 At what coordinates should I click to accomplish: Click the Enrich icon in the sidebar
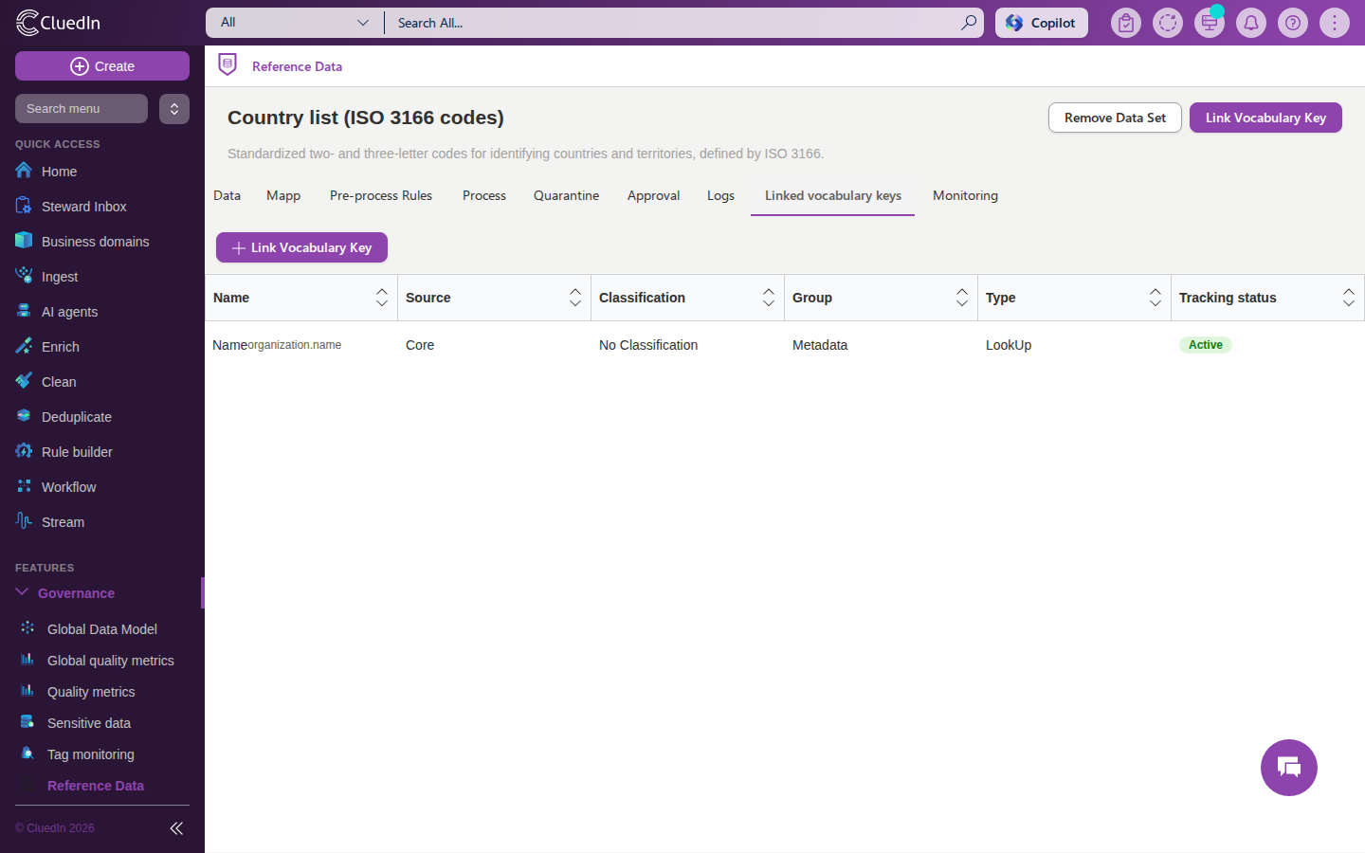[x=24, y=346]
